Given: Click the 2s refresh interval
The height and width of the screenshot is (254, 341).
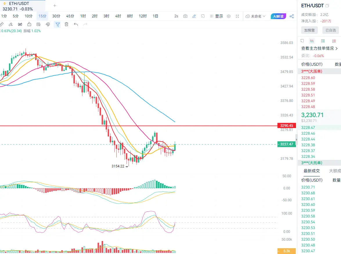Looking at the screenshot, I should [x=176, y=16].
